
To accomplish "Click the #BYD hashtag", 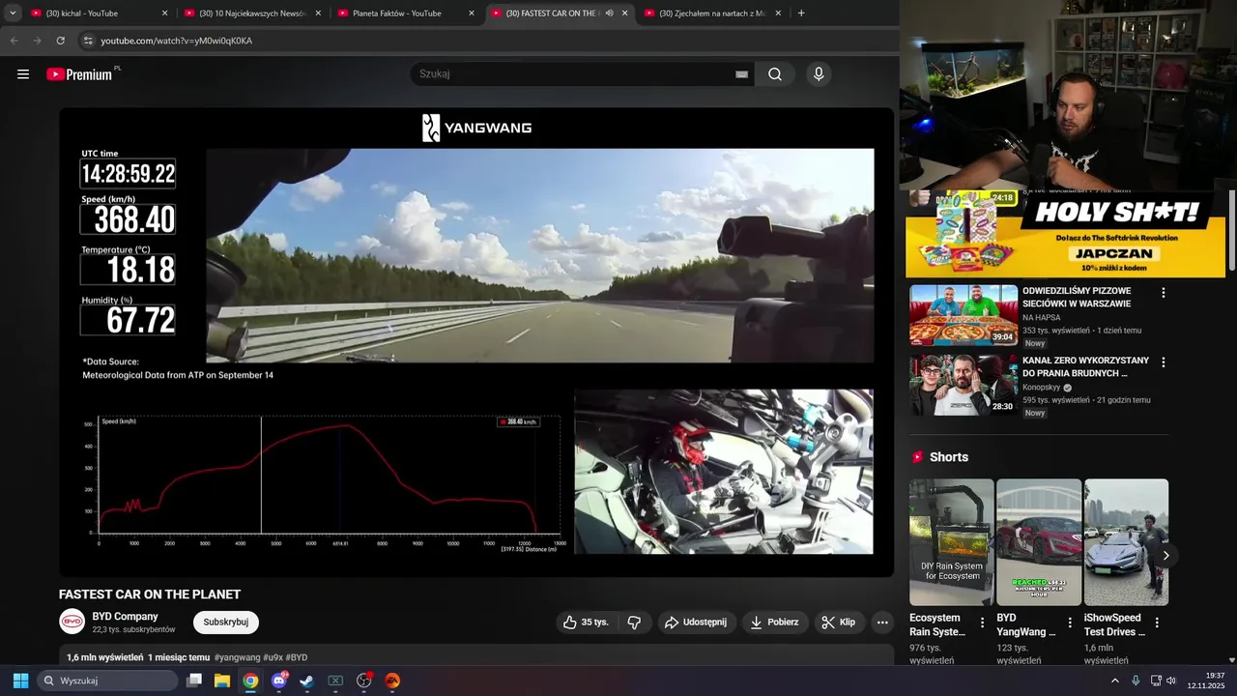I will 297,657.
